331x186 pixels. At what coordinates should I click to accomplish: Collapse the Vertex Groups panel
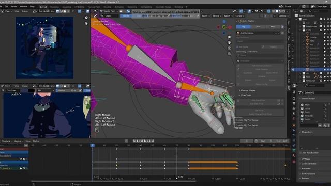308,99
